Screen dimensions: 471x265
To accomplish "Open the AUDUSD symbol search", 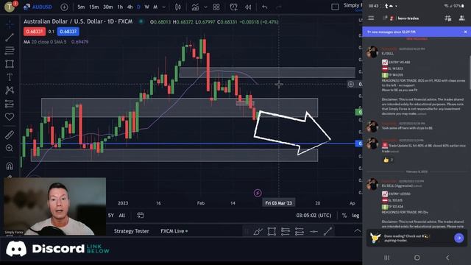I will pos(38,7).
